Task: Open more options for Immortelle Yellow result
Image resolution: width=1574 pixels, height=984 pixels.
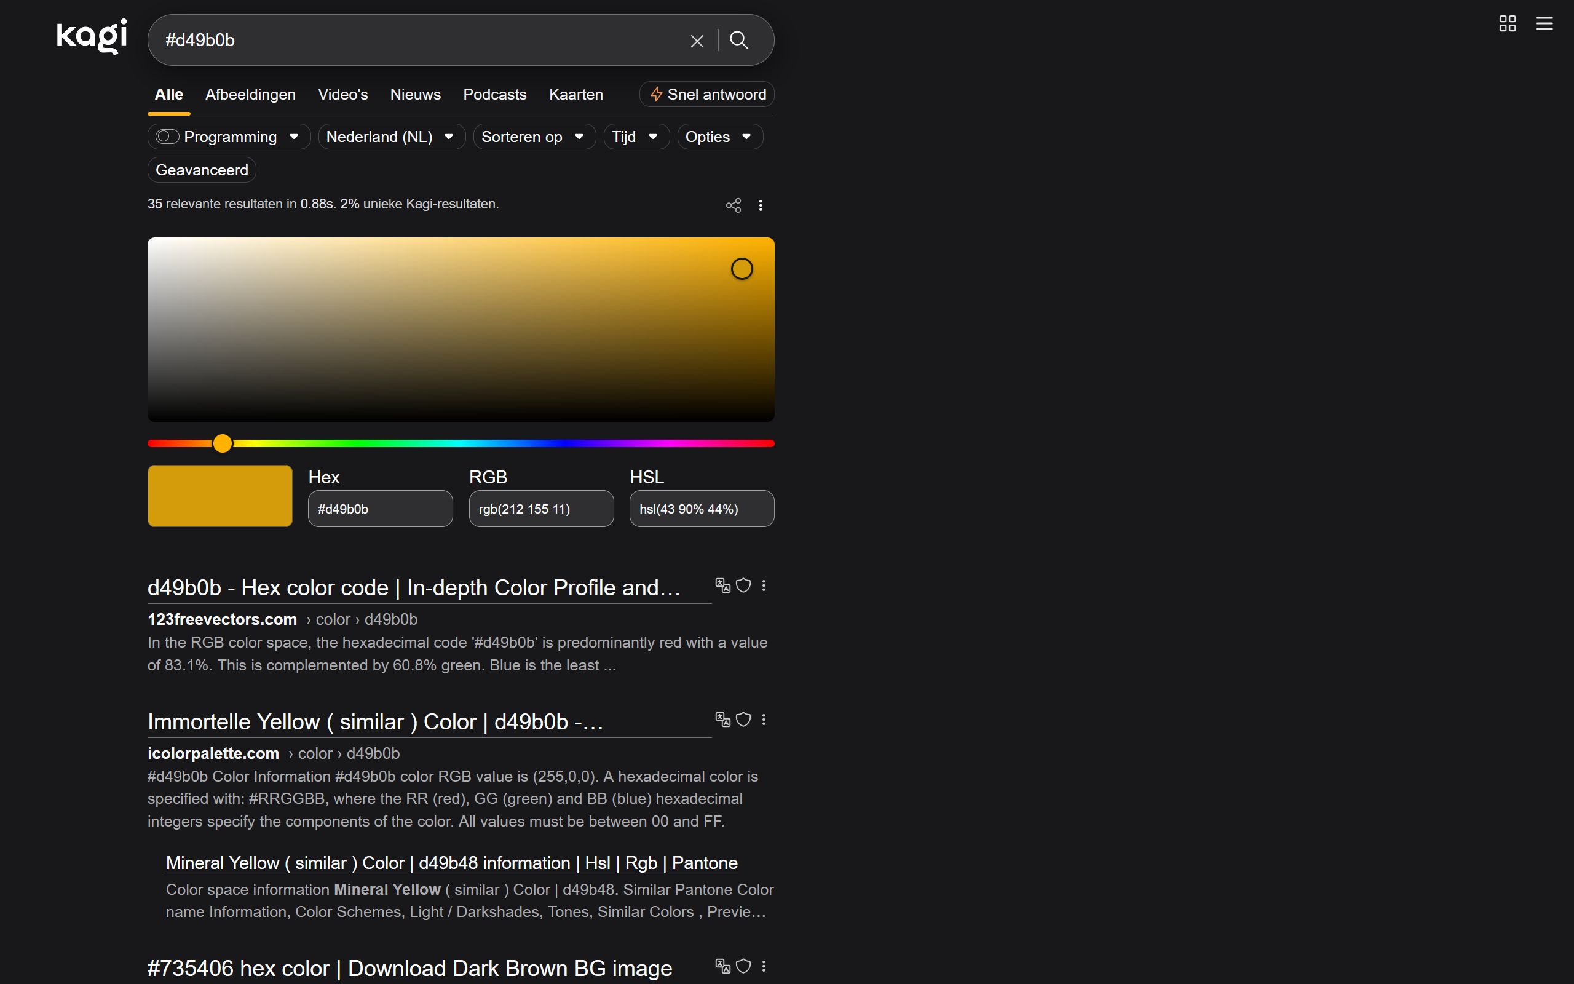Action: pos(764,719)
